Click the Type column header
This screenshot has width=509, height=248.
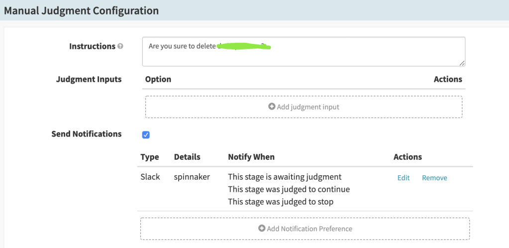(149, 157)
